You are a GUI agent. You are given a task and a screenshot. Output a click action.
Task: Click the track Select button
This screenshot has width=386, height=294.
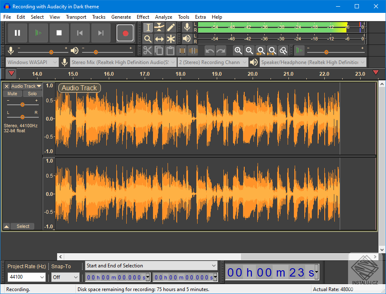tap(23, 227)
